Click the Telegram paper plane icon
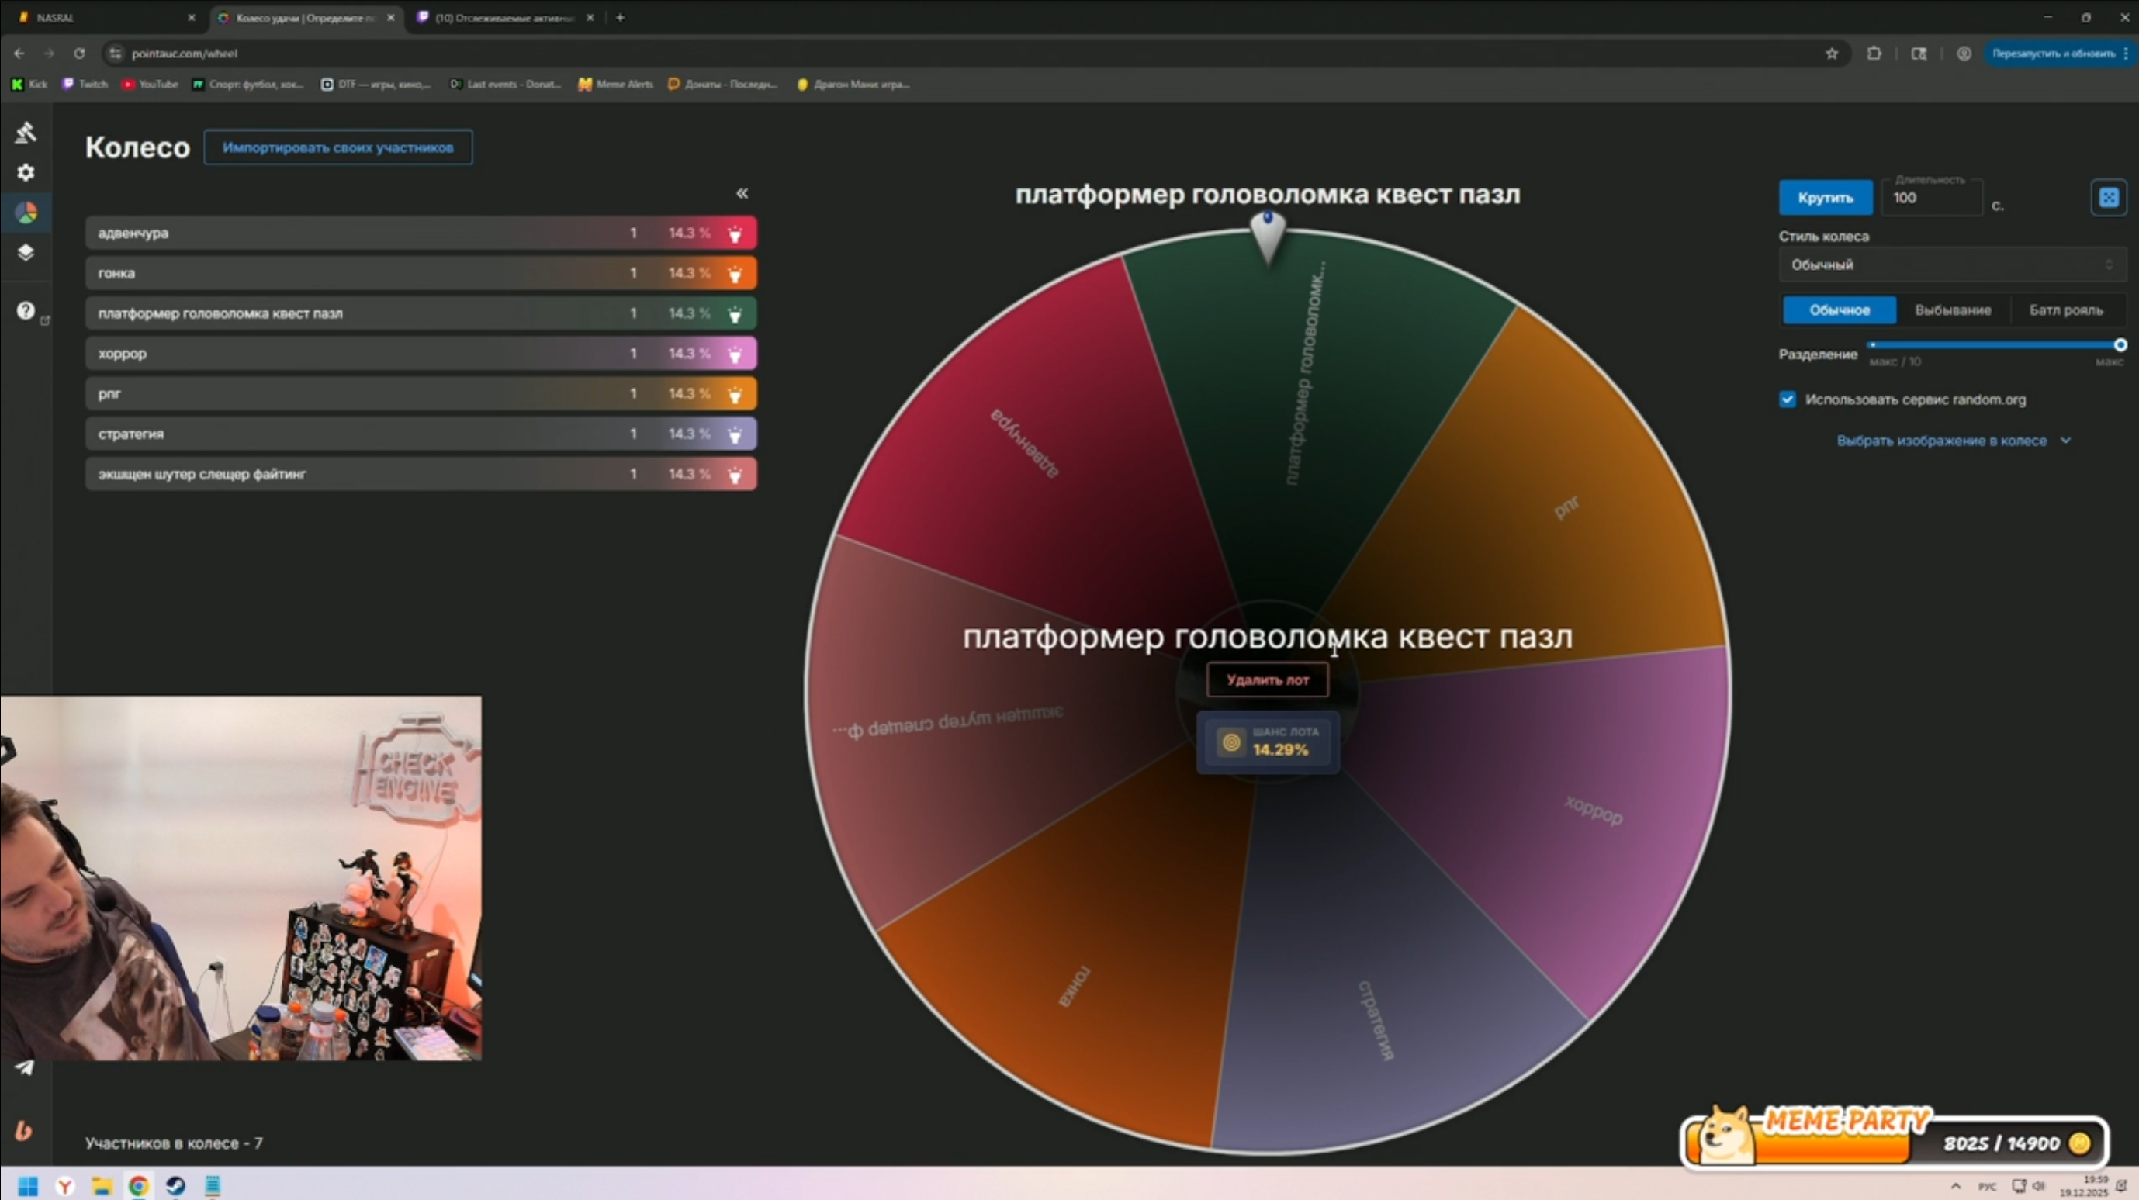Image resolution: width=2139 pixels, height=1200 pixels. tap(24, 1067)
